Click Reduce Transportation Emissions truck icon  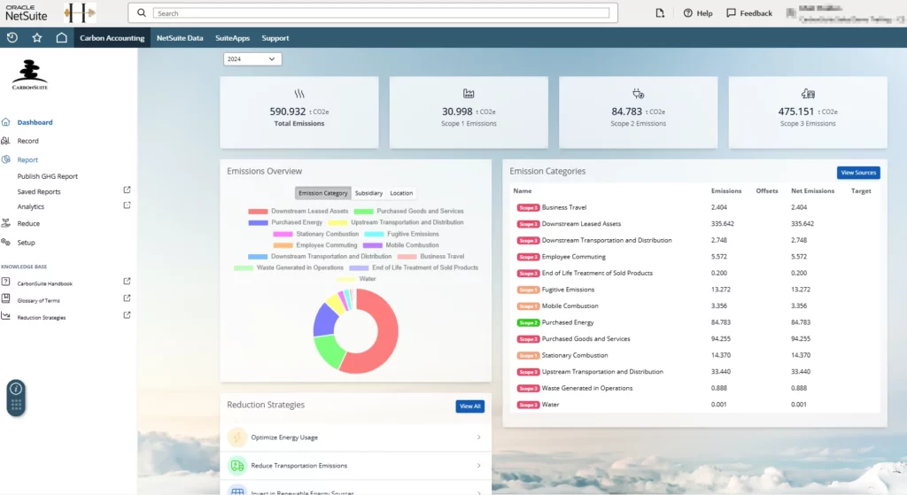point(237,466)
